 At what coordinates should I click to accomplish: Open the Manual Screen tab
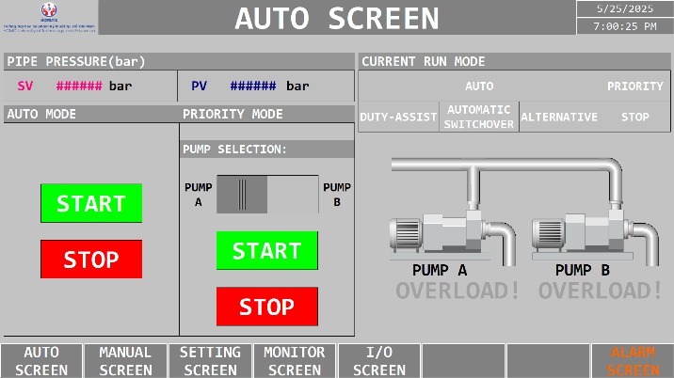(x=125, y=361)
